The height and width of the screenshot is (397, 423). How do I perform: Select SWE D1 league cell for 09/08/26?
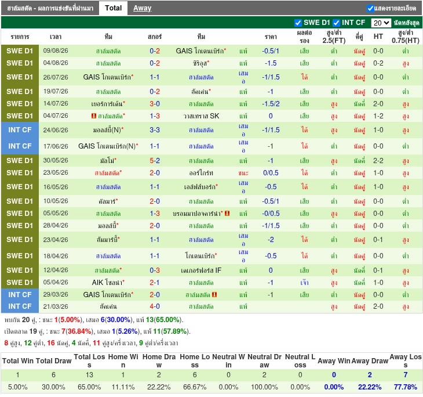20,51
